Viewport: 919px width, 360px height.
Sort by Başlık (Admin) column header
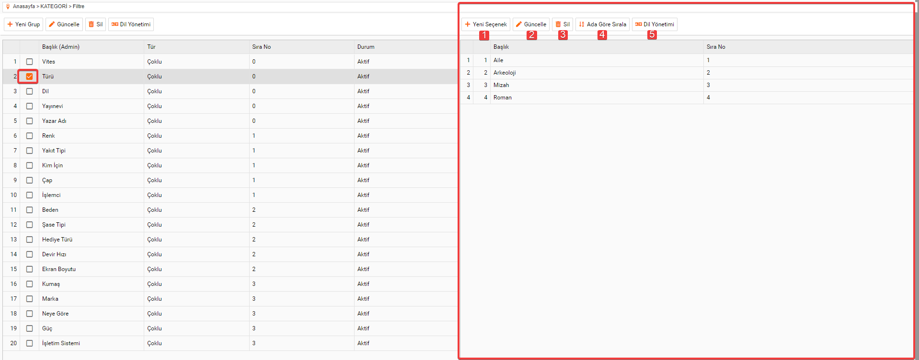[61, 47]
